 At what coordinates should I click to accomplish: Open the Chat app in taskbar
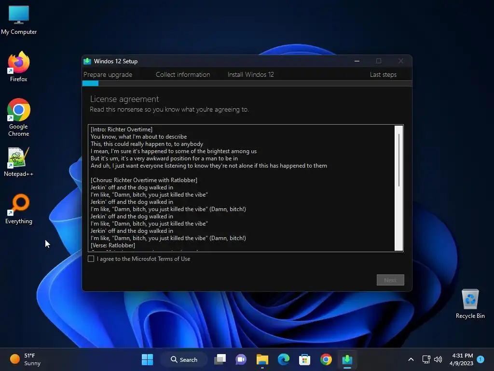pos(241,359)
